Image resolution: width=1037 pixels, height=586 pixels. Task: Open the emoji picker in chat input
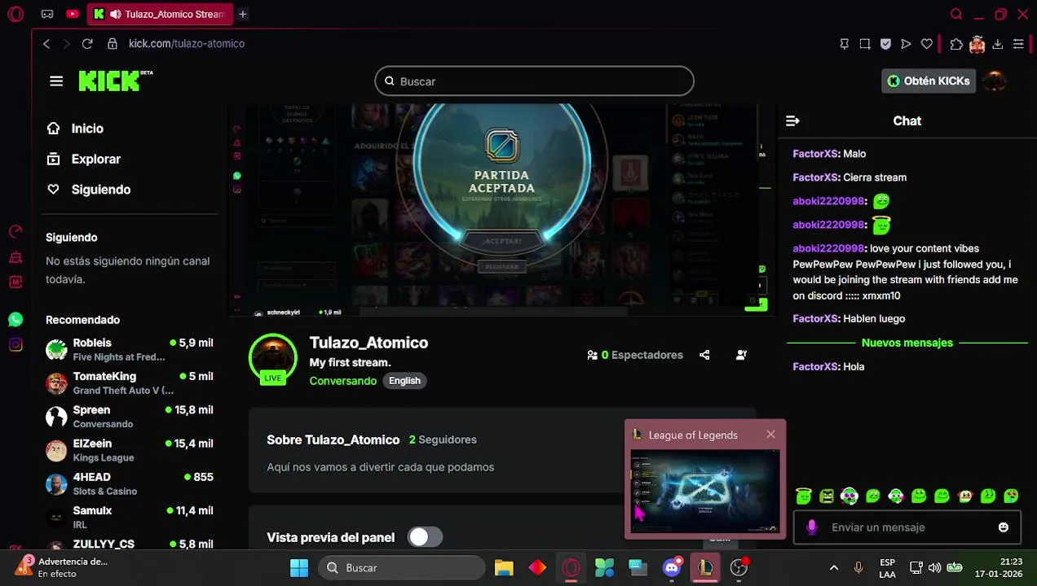(1004, 527)
